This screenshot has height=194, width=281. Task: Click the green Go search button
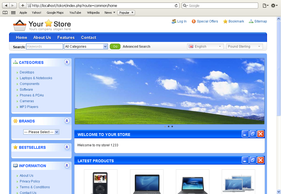[115, 47]
